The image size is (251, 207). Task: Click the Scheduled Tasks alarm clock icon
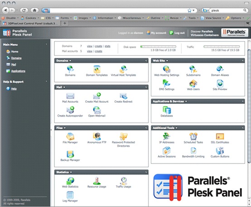[x=193, y=136]
